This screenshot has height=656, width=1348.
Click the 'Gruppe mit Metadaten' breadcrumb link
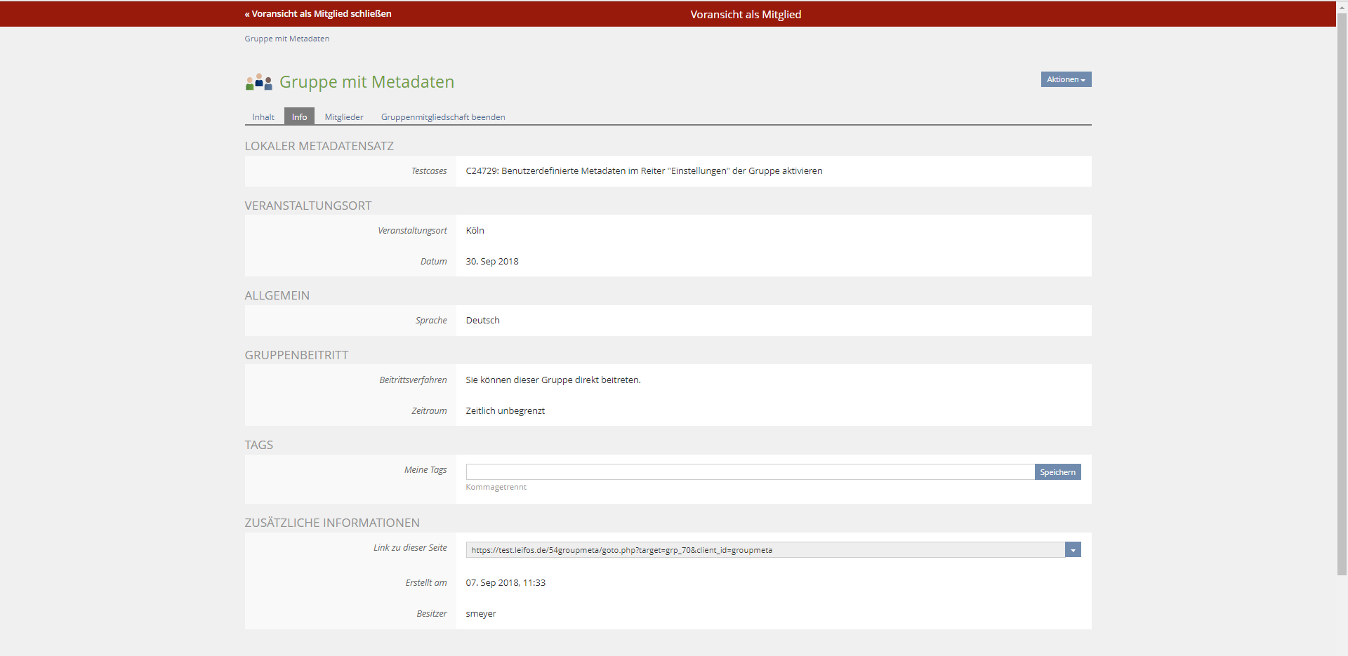click(x=286, y=39)
